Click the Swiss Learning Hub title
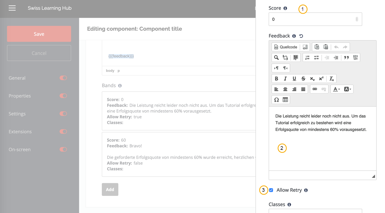 [50, 8]
